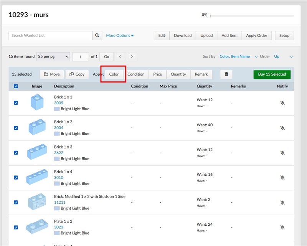Uncheck the select-all checkbox in header
The image size is (307, 246).
[16, 86]
